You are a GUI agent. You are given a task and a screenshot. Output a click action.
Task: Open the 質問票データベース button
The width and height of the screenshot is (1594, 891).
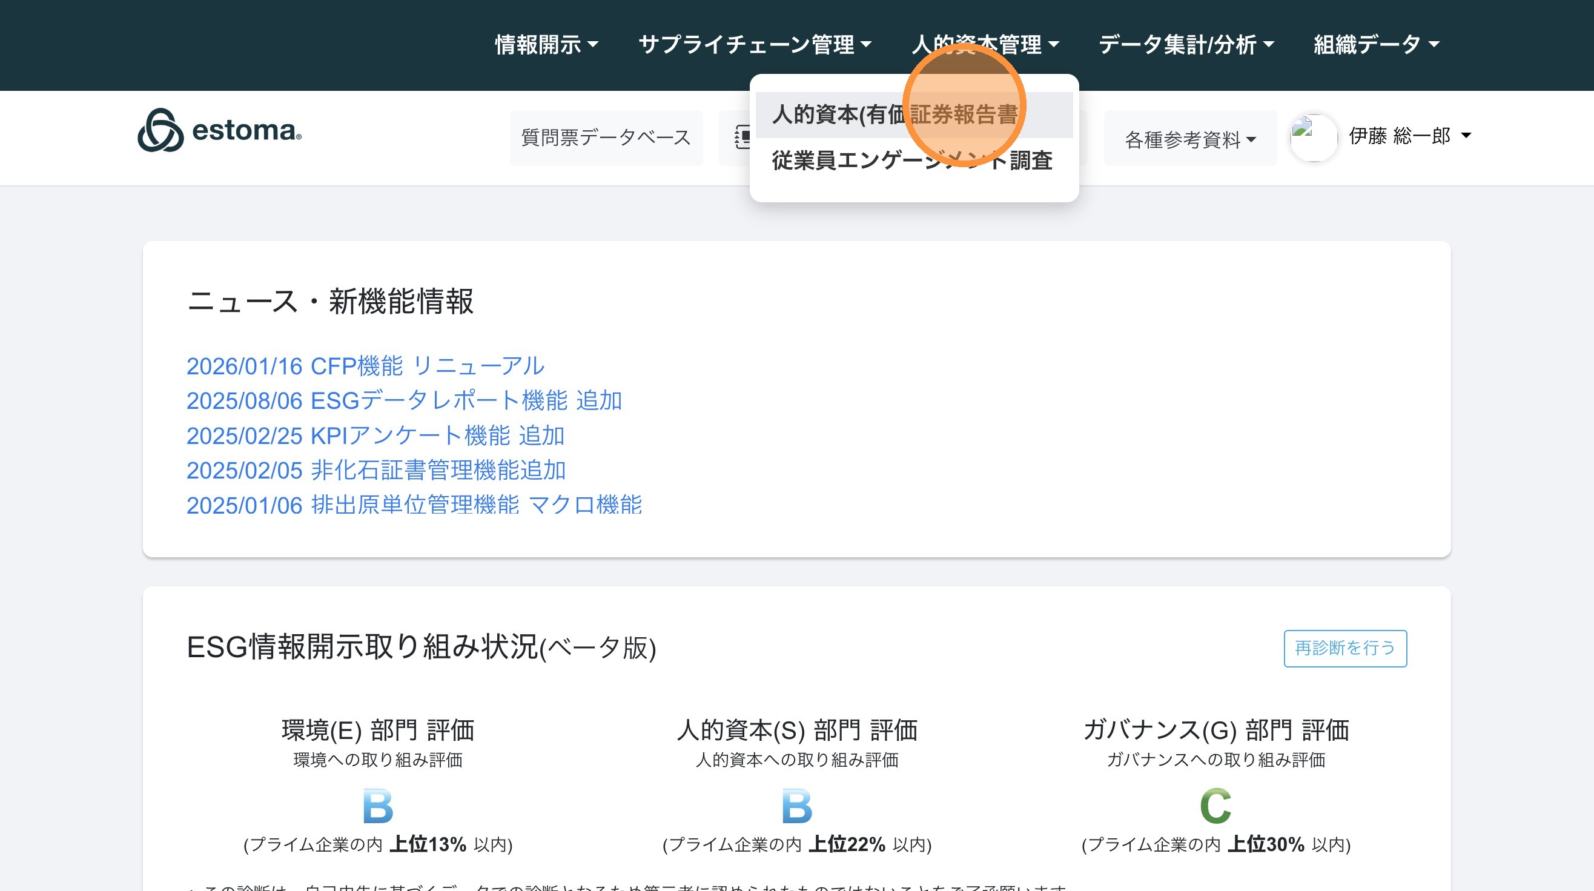click(x=606, y=137)
